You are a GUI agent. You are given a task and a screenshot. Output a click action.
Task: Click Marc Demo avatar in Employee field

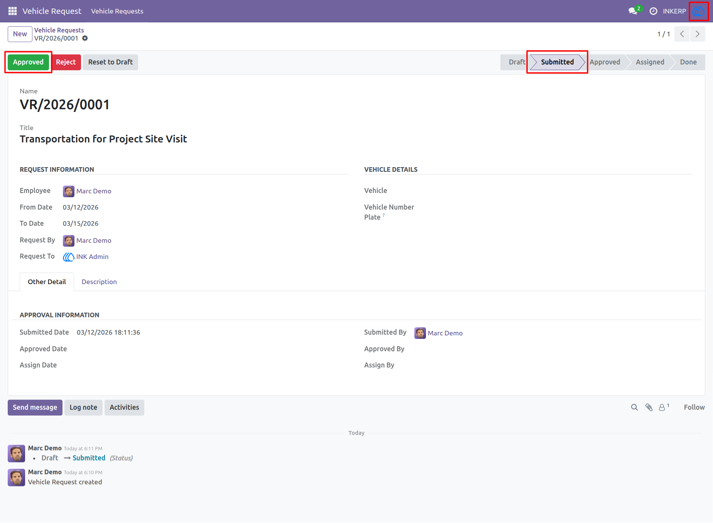pos(69,191)
